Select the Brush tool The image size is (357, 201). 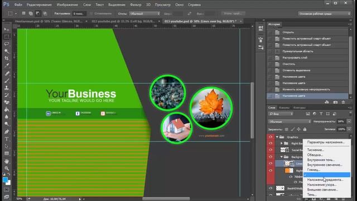tap(7, 80)
